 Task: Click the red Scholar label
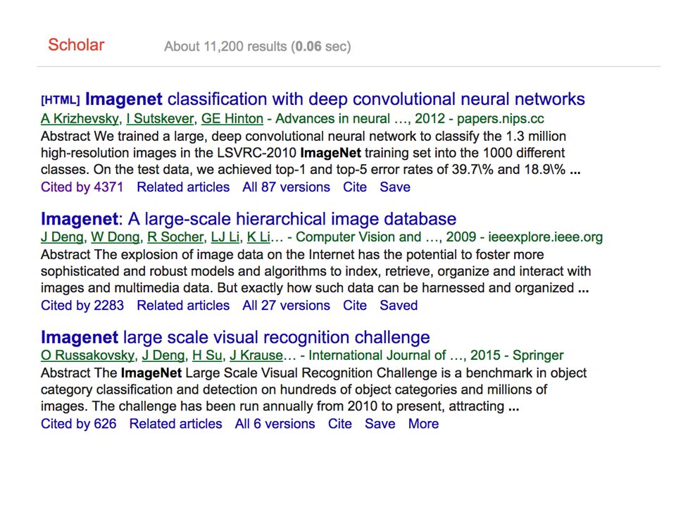pyautogui.click(x=76, y=45)
